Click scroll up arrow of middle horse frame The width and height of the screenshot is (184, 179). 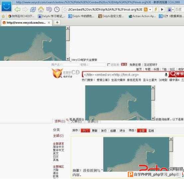coord(153,87)
